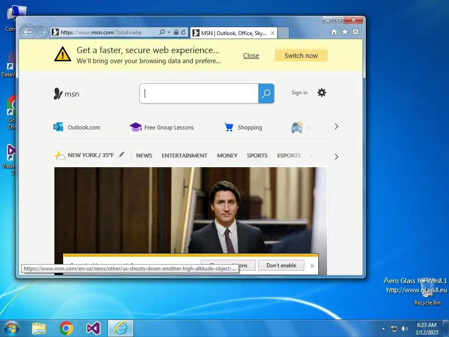This screenshot has width=449, height=337.
Task: Click the shopping cart icon
Action: click(228, 127)
